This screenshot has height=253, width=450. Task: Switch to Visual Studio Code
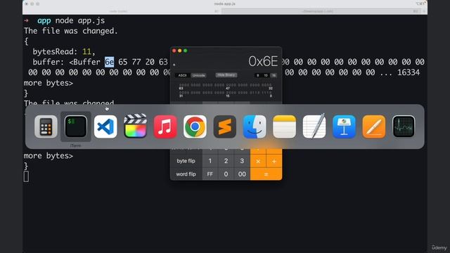pos(105,126)
